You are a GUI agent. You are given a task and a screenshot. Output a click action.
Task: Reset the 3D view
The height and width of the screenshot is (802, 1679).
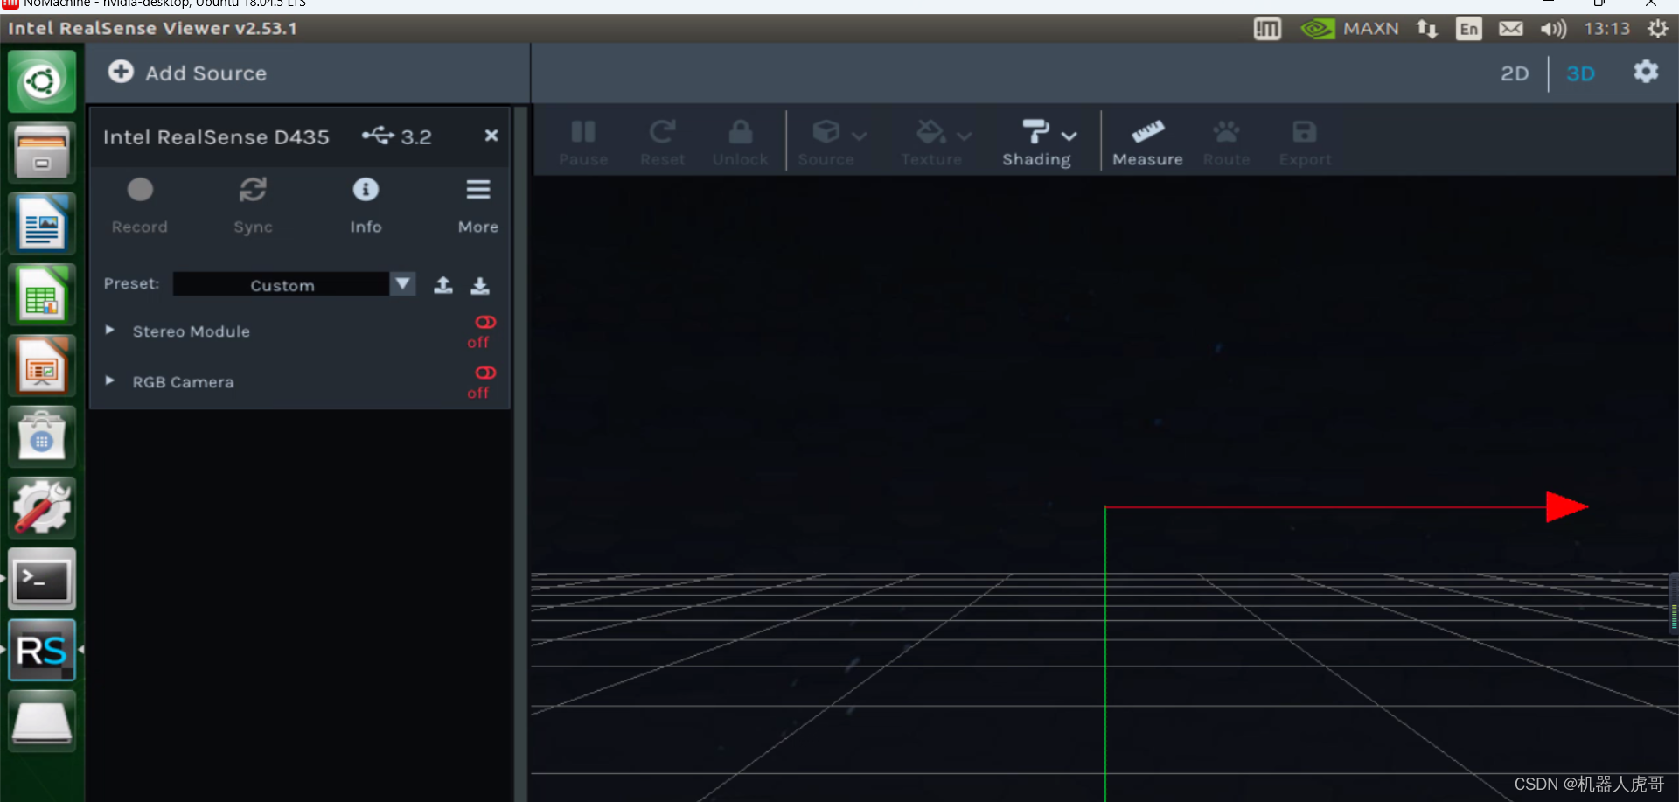tap(662, 143)
